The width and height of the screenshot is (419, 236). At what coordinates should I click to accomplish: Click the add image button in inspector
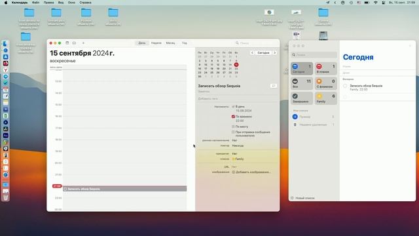point(251,172)
